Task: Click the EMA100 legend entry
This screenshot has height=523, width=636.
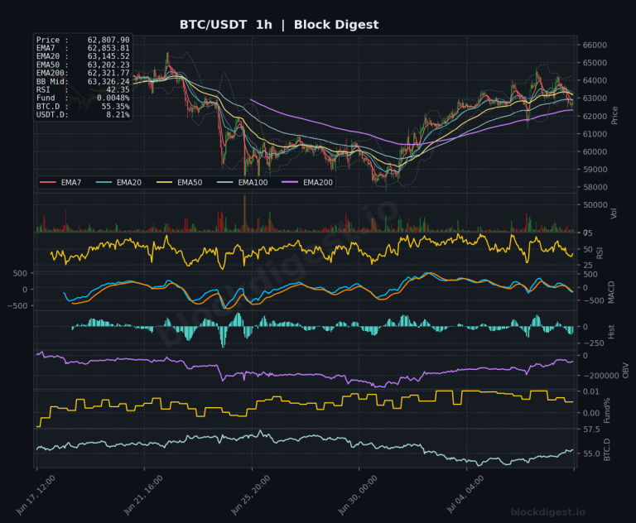Action: click(x=243, y=182)
